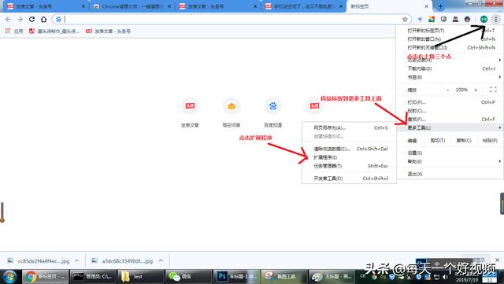Open the home page via the house icon
This screenshot has height=284, width=504.
[x=43, y=20]
